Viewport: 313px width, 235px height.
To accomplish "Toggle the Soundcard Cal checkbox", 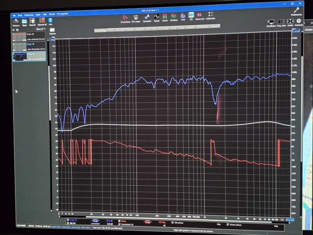I will click(x=119, y=224).
